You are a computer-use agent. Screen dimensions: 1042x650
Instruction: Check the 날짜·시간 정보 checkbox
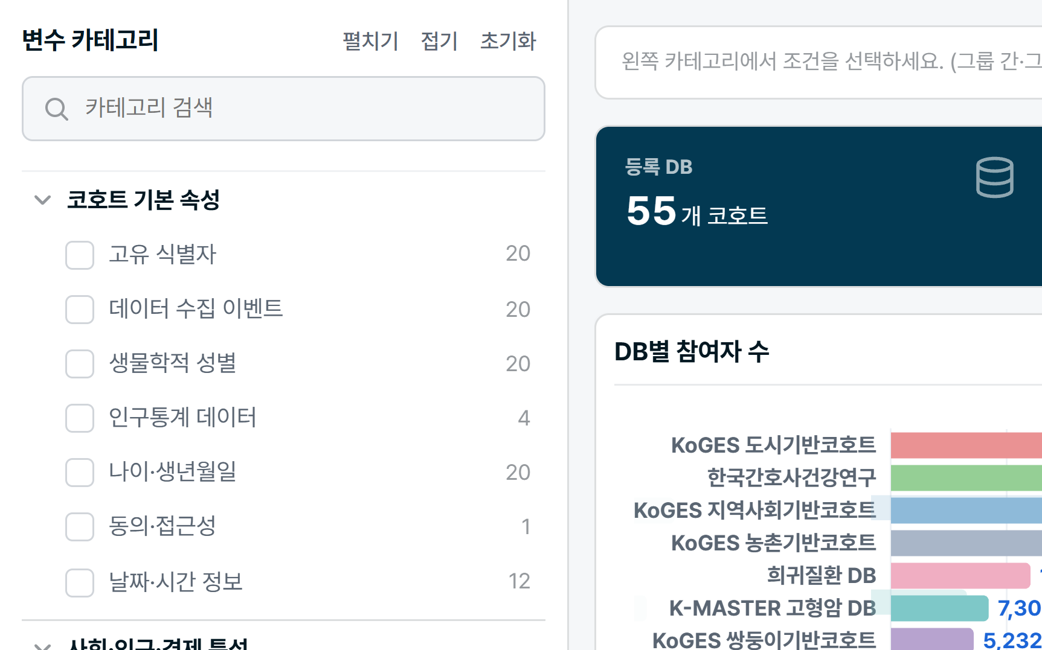point(80,582)
